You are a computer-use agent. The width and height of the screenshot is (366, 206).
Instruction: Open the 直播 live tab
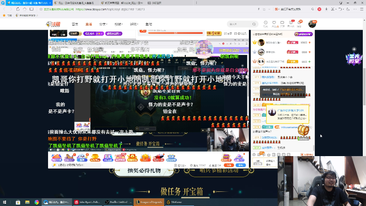click(x=89, y=24)
